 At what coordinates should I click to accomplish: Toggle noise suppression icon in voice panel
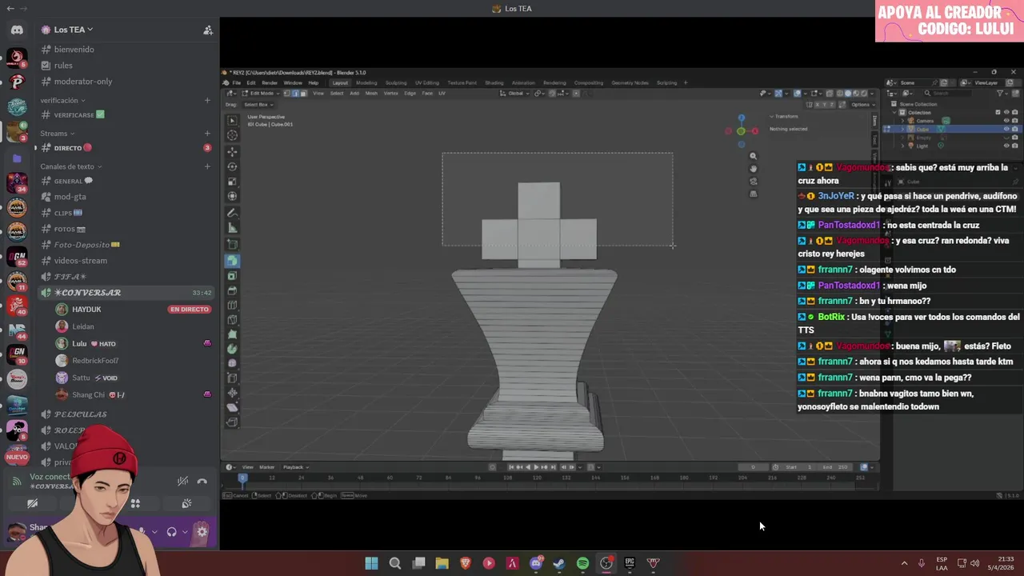[183, 482]
